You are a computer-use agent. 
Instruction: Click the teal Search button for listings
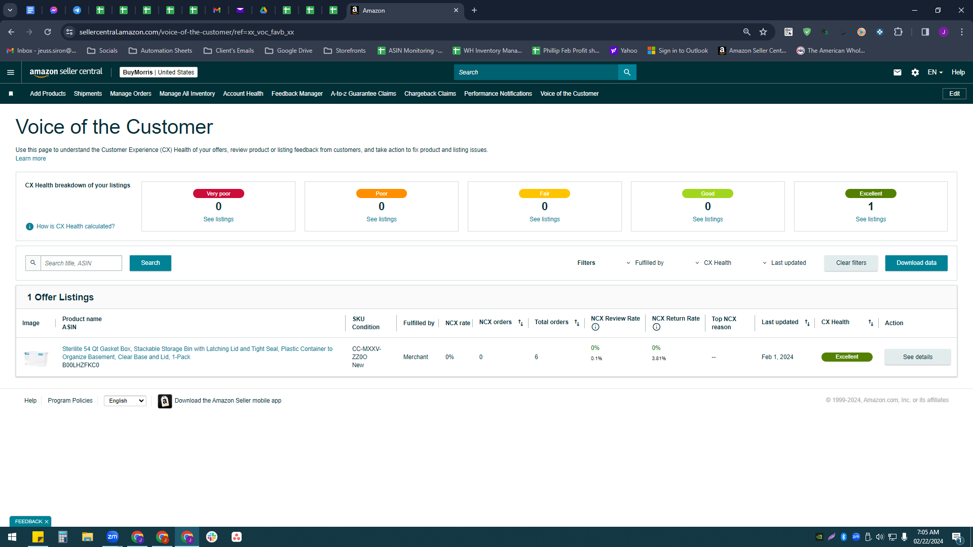click(x=151, y=263)
